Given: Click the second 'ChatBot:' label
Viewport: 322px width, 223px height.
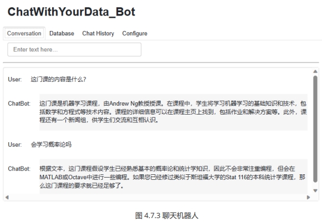Looking at the screenshot, I should [x=19, y=169].
